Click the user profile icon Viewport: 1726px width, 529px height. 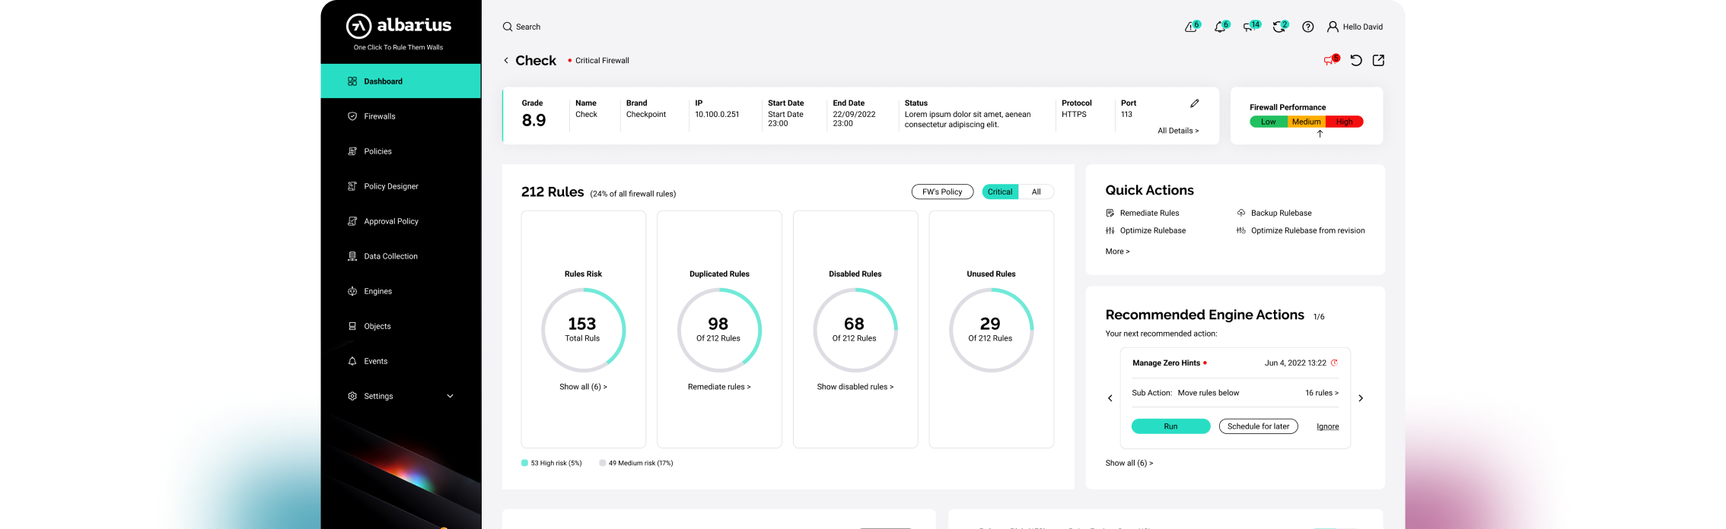point(1333,27)
